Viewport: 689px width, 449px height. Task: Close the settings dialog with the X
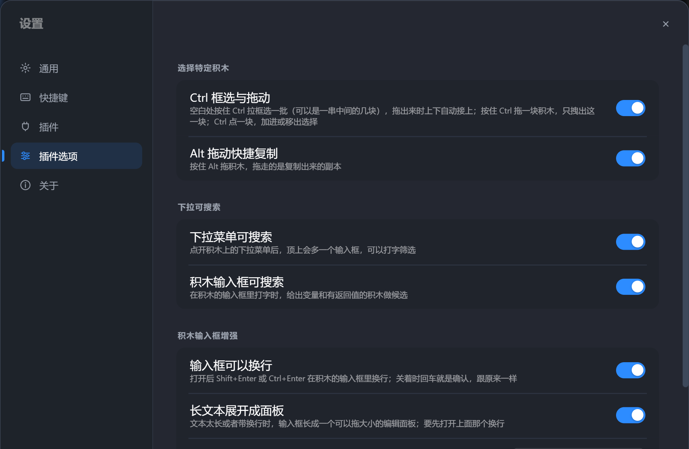point(666,24)
